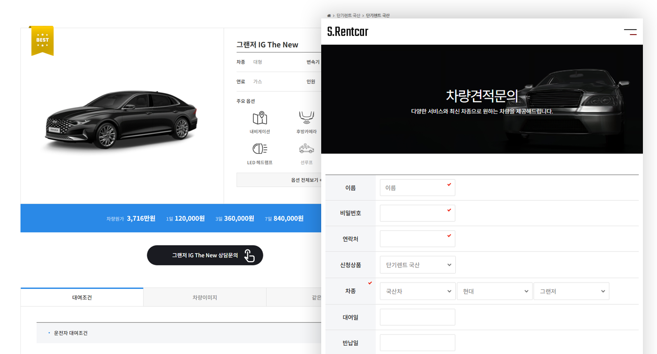Click the 운전자 대여조건 heading

pyautogui.click(x=70, y=333)
